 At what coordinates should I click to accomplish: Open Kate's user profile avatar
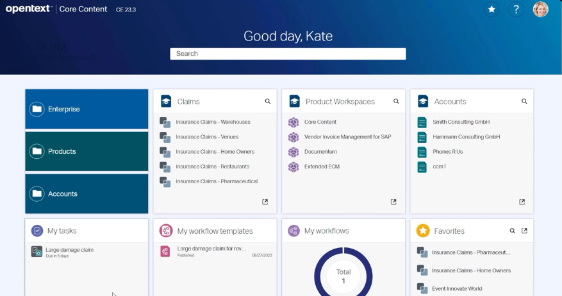[540, 10]
